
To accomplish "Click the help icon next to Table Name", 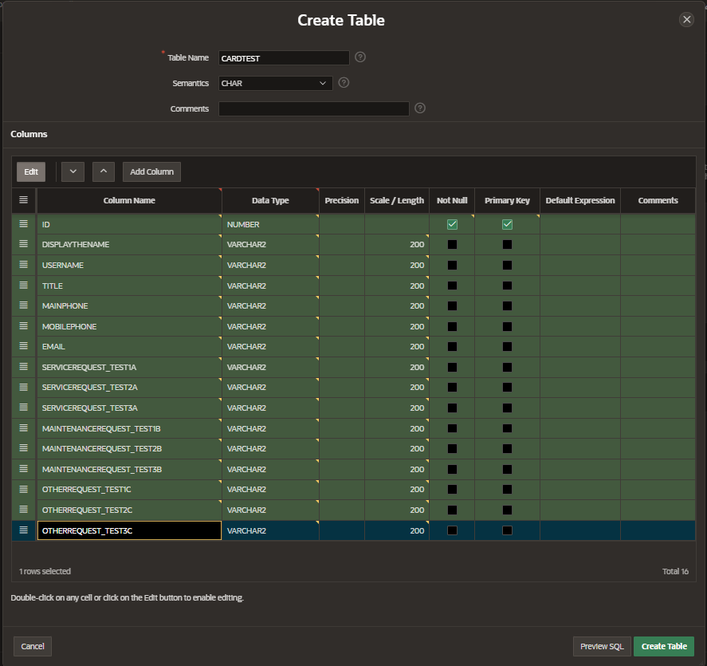I will (359, 57).
